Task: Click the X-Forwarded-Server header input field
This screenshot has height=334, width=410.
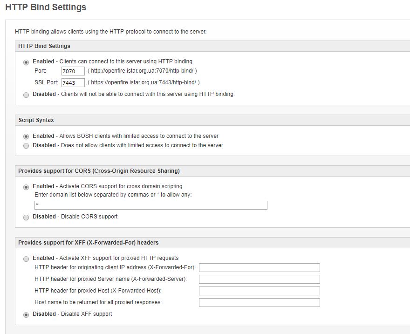Action: click(260, 279)
